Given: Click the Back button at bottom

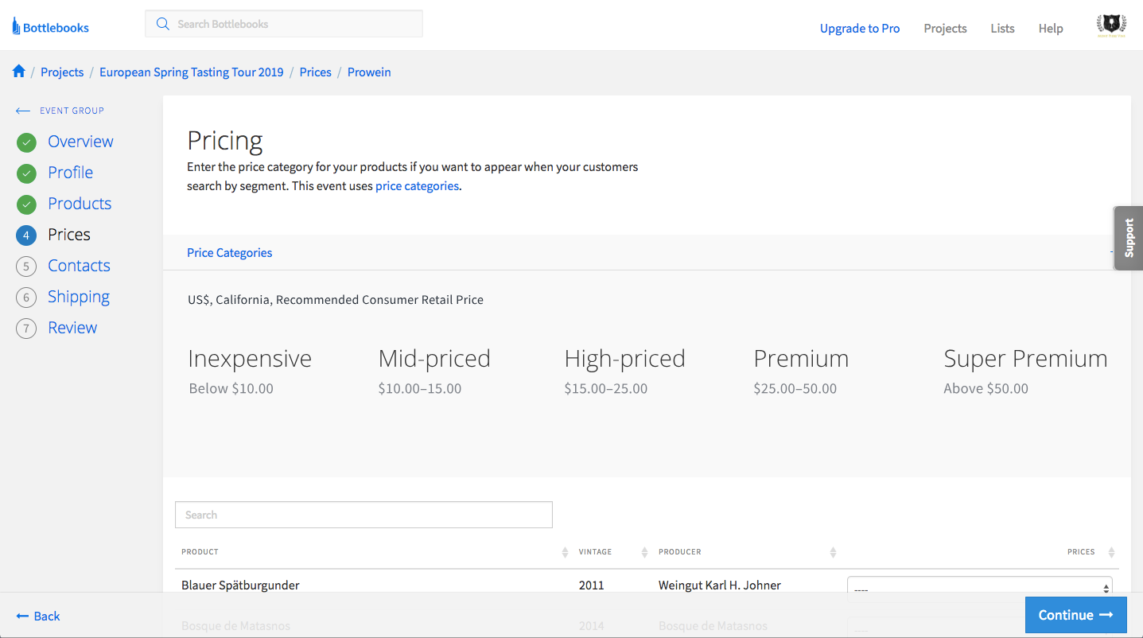Looking at the screenshot, I should click(x=38, y=616).
